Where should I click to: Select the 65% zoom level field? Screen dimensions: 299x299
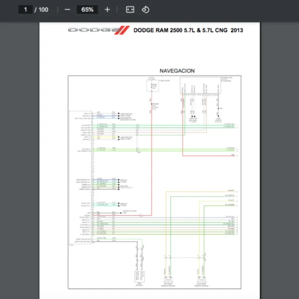(x=87, y=9)
